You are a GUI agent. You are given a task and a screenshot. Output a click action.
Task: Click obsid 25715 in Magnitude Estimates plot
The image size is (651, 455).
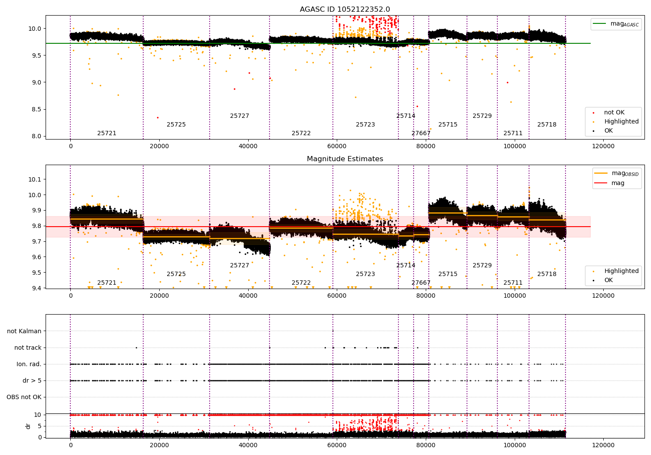click(x=448, y=274)
